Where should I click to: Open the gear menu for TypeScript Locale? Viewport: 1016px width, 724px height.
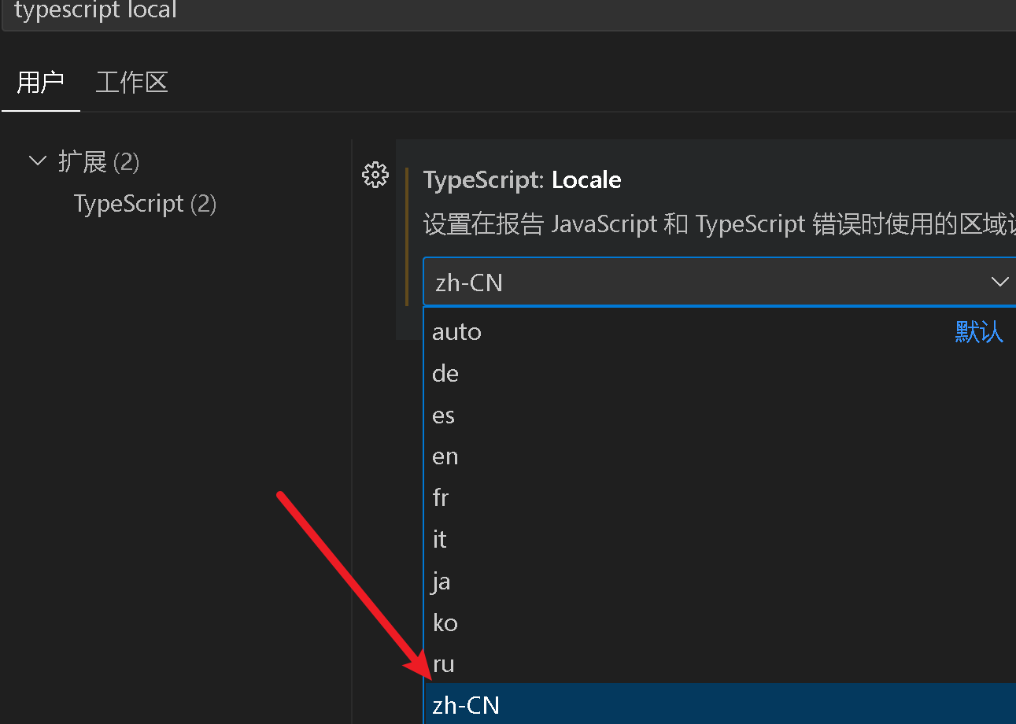tap(375, 175)
